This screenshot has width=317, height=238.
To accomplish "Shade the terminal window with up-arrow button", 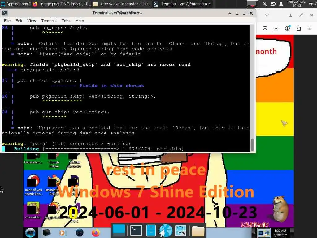I will pyautogui.click(x=230, y=13).
